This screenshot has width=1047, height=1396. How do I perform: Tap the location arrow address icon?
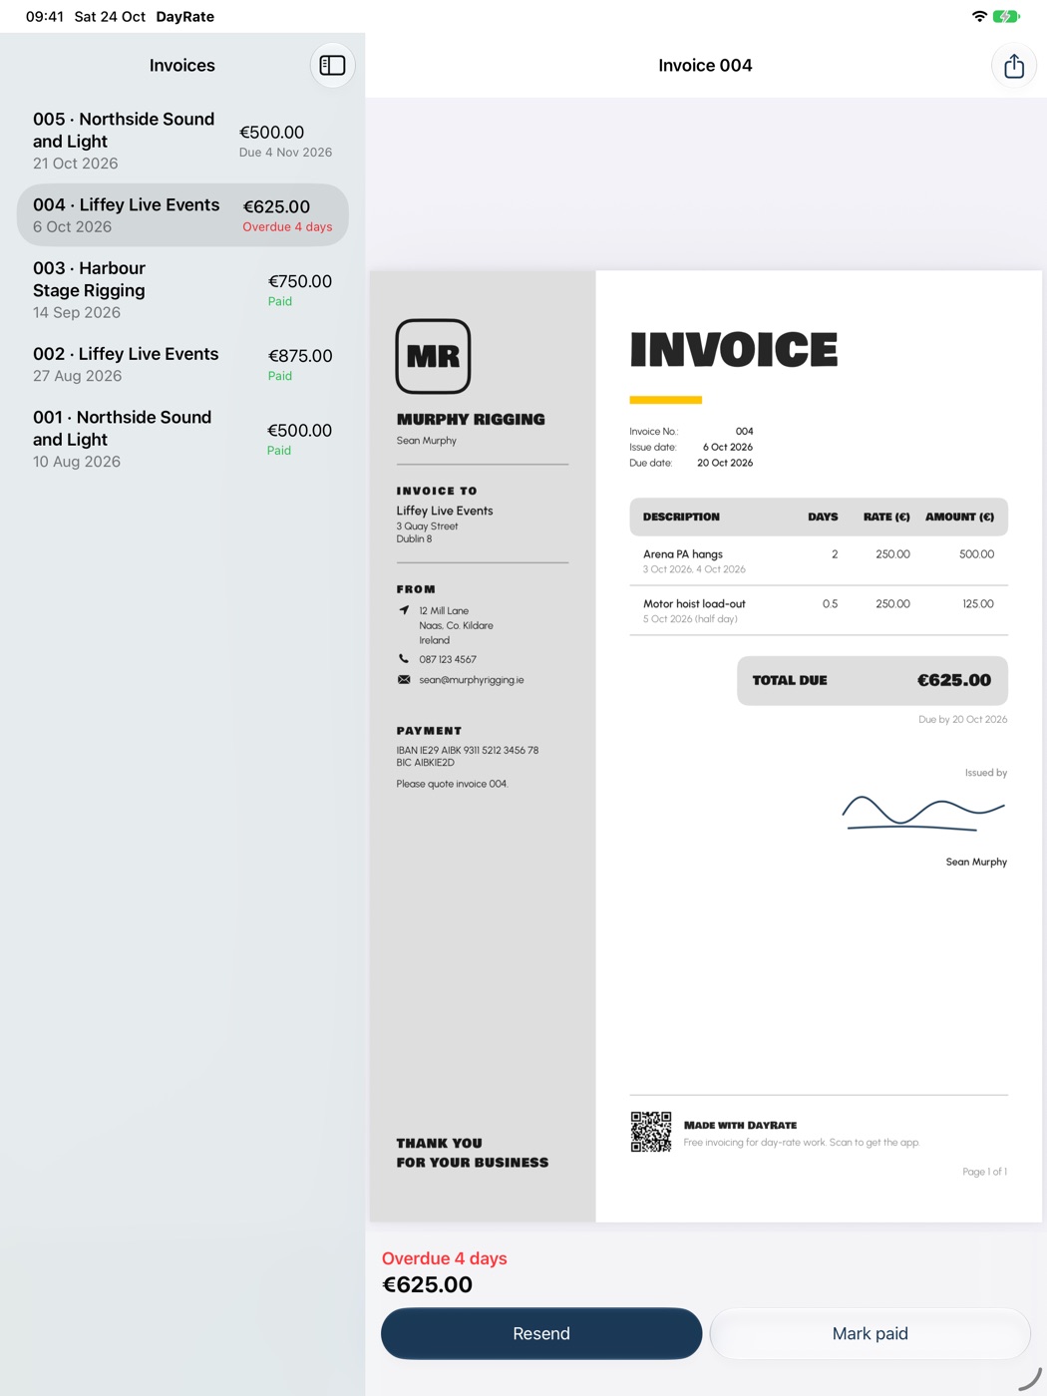click(404, 610)
